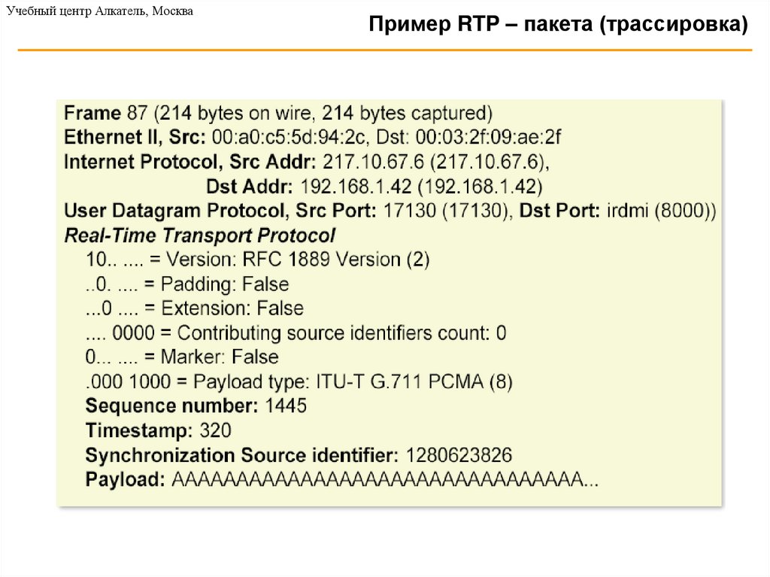Select the "Internet Protocol, Src Addr:" line
770x577 pixels.
308,162
